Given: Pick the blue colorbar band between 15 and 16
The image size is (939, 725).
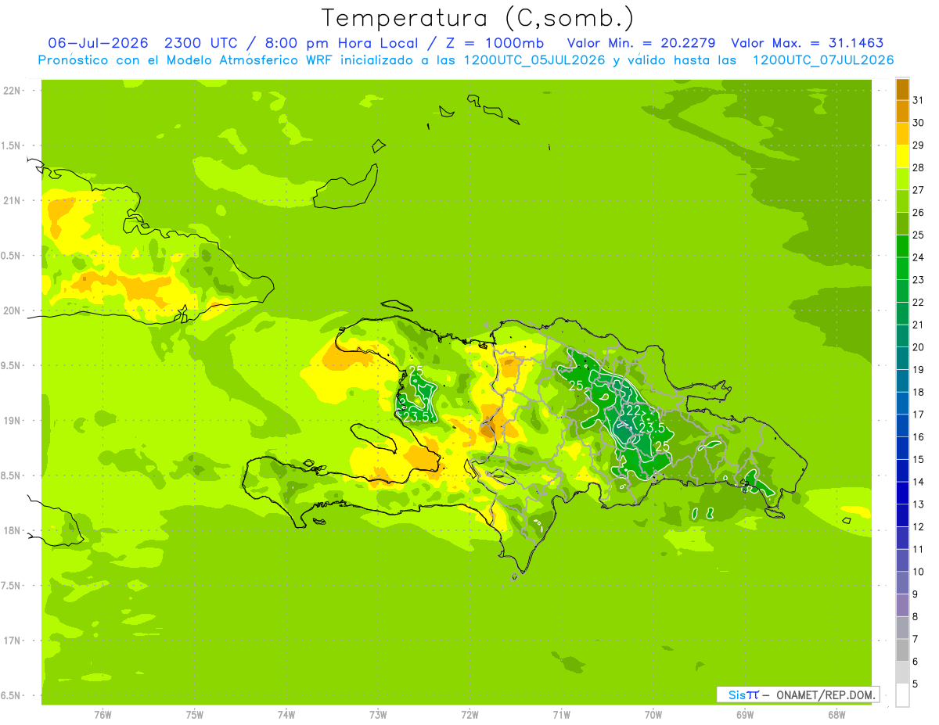Looking at the screenshot, I should 902,449.
